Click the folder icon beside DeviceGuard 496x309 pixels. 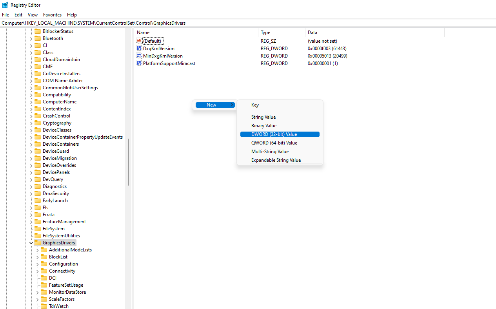pyautogui.click(x=38, y=151)
